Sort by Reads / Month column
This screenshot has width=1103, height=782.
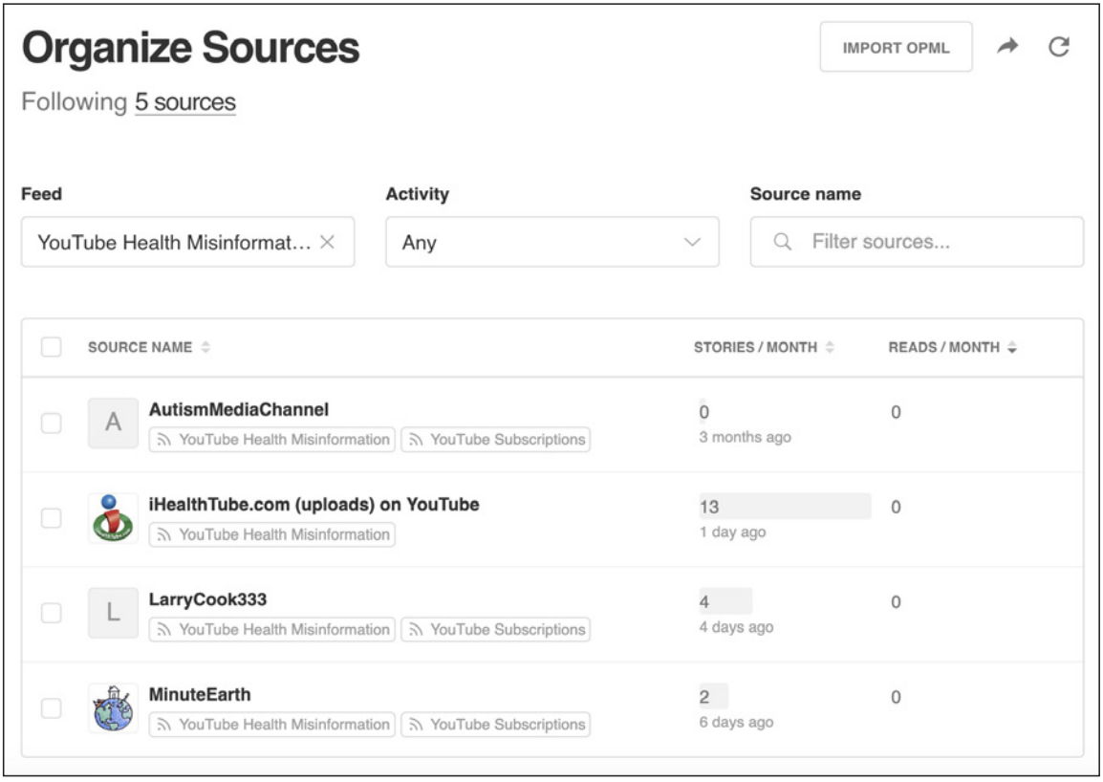[1011, 348]
